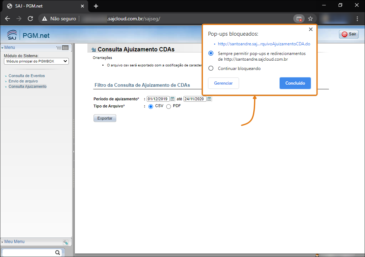Open the end date calendar picker
365x257 pixels.
click(x=209, y=99)
